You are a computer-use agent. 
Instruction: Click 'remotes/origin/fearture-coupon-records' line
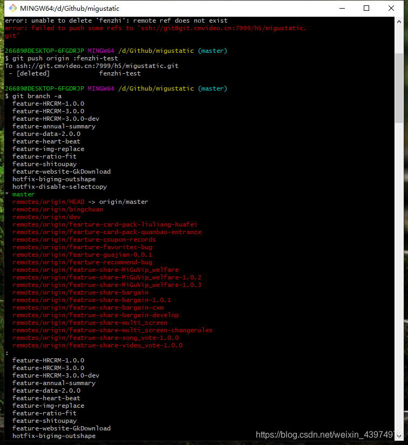(84, 239)
